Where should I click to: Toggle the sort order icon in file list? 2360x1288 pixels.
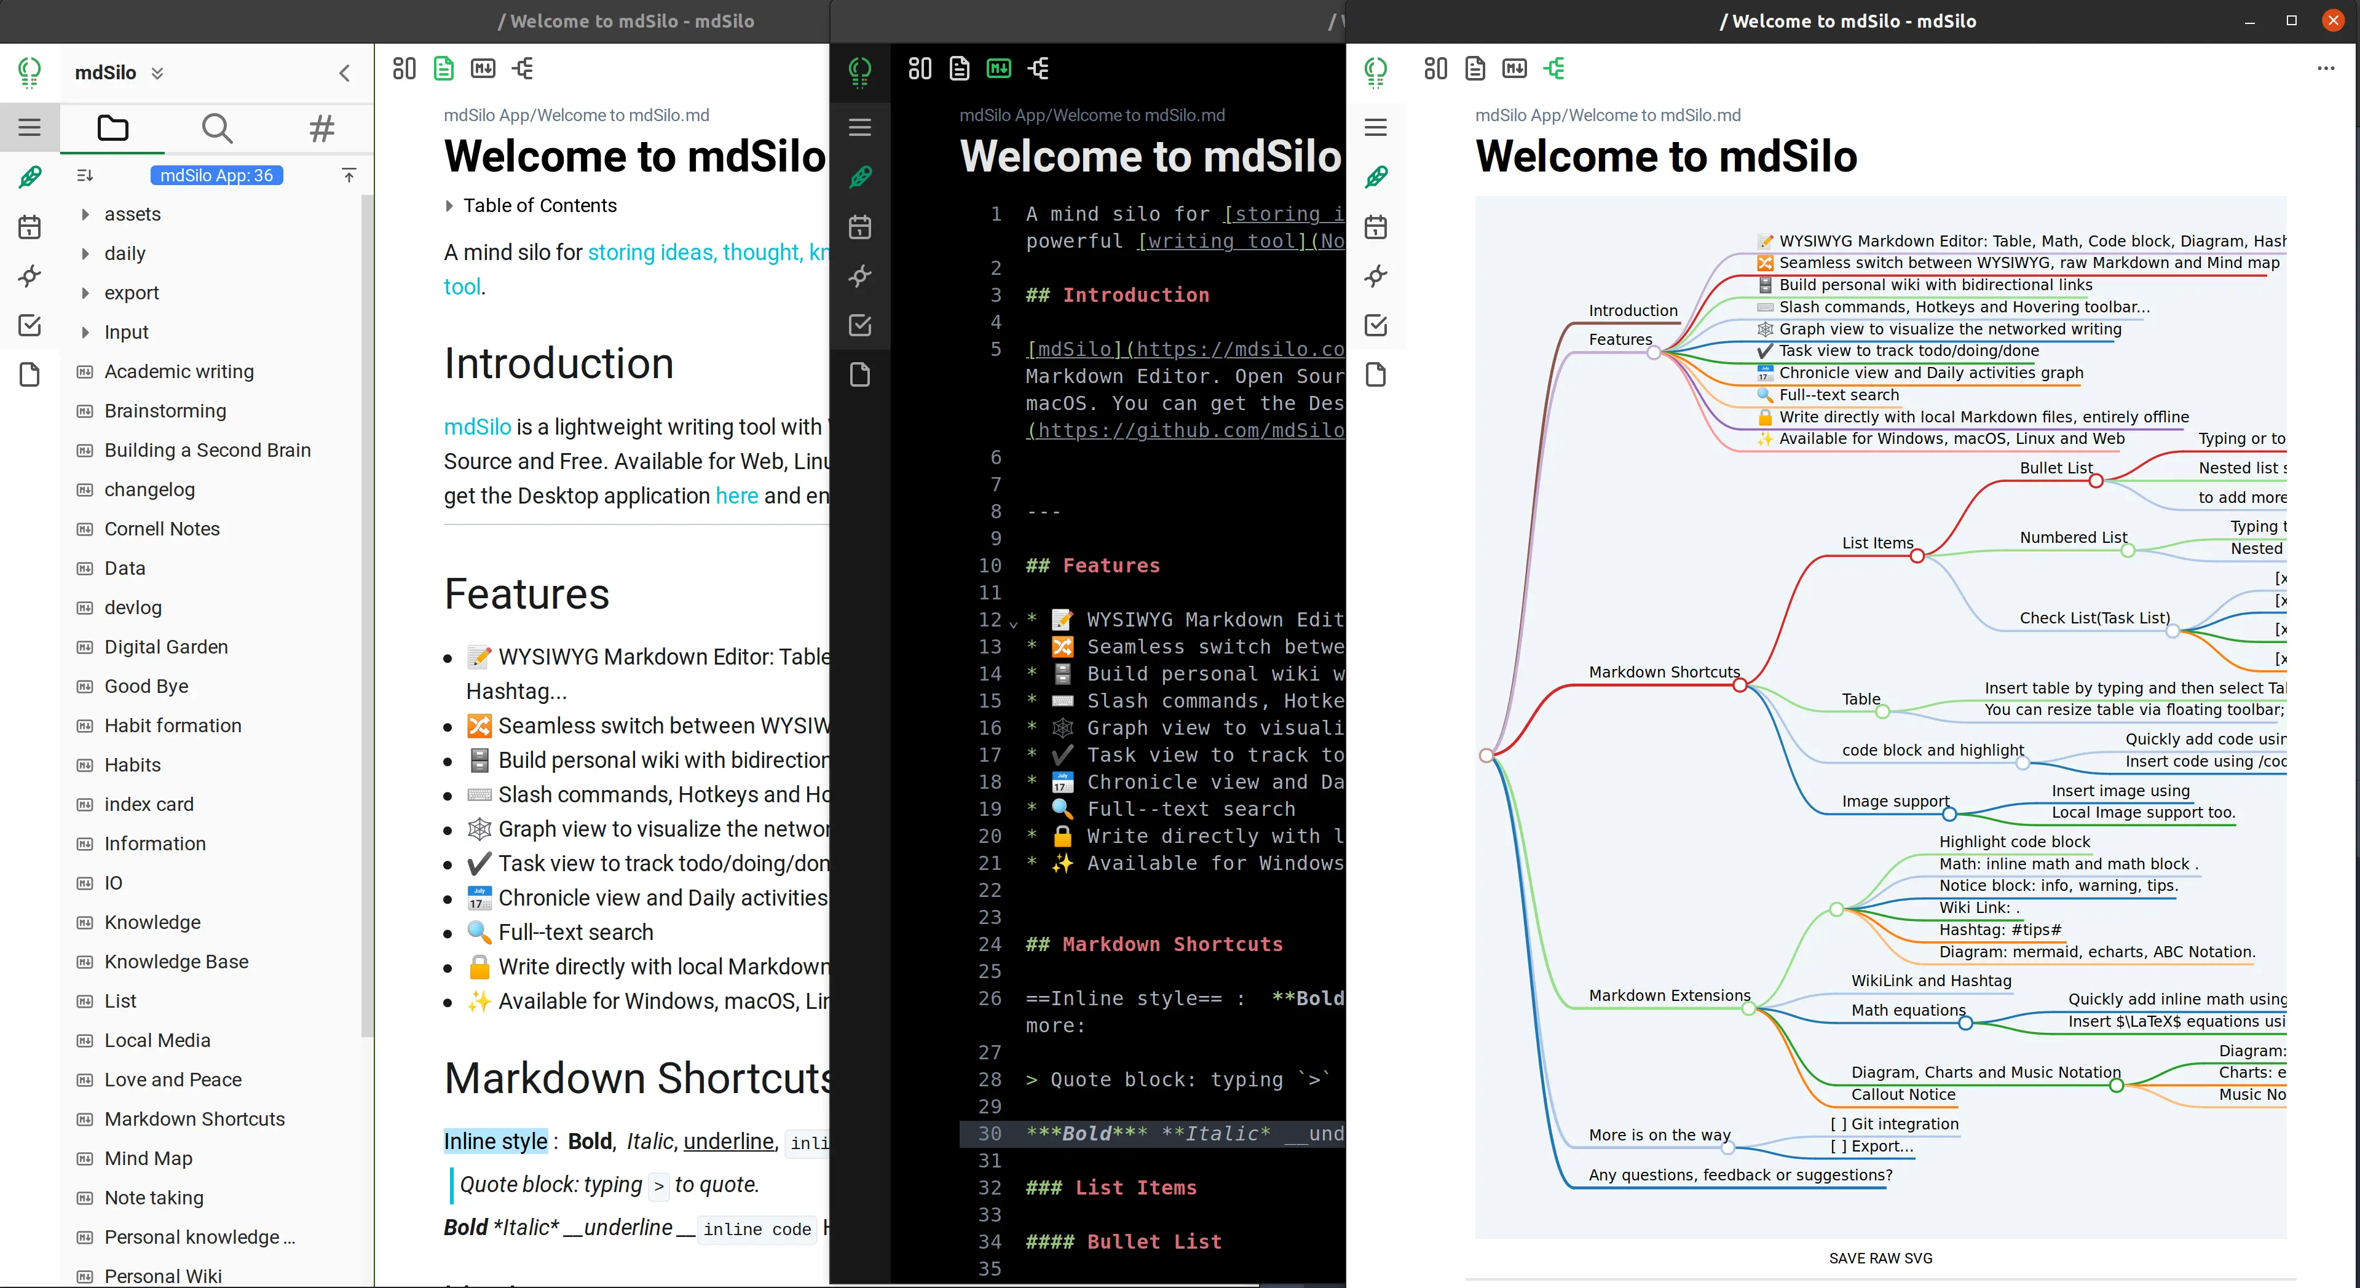coord(85,175)
